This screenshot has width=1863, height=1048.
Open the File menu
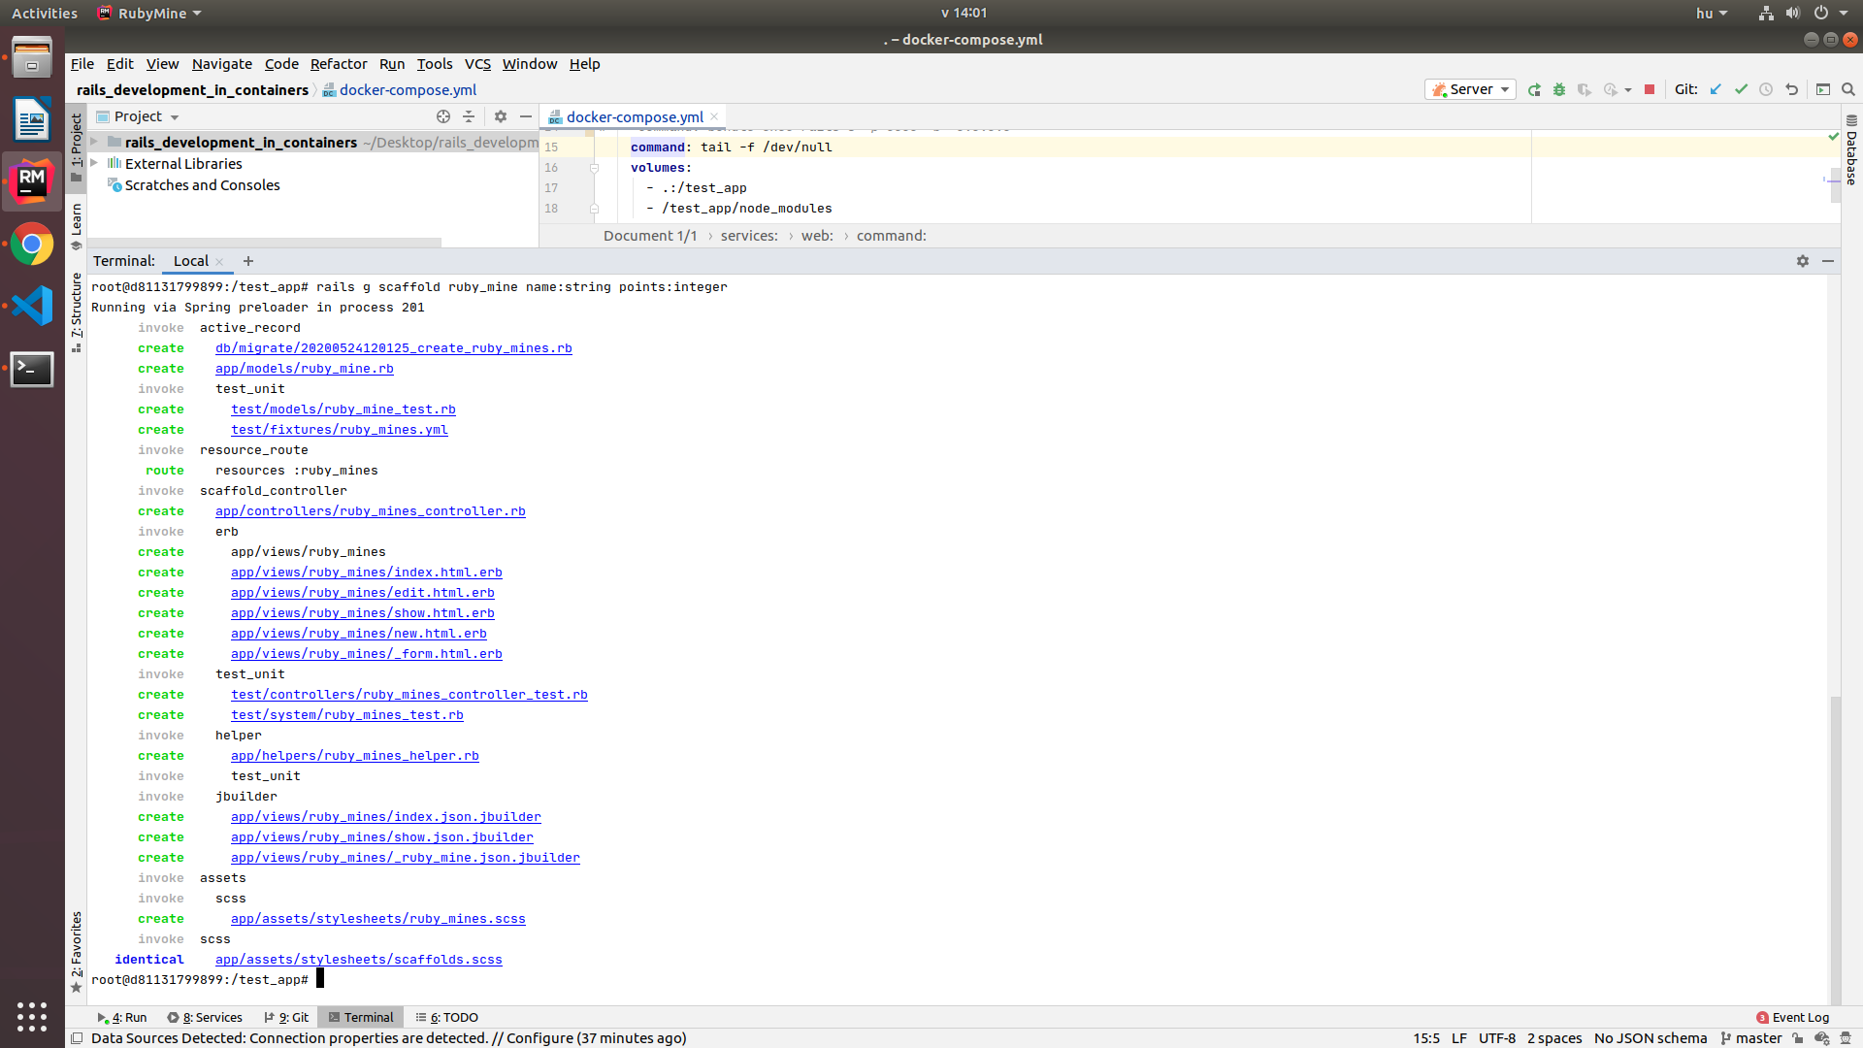pos(82,64)
